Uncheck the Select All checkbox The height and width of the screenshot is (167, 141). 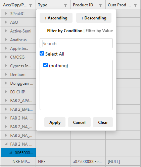pyautogui.click(x=42, y=54)
